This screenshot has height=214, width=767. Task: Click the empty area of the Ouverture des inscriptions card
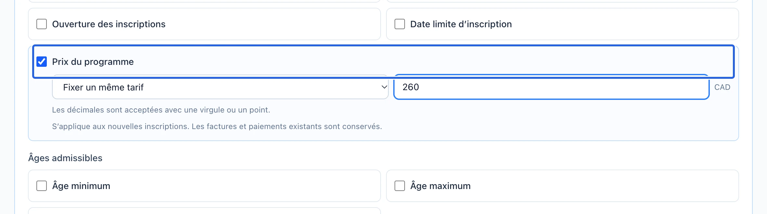click(x=273, y=24)
